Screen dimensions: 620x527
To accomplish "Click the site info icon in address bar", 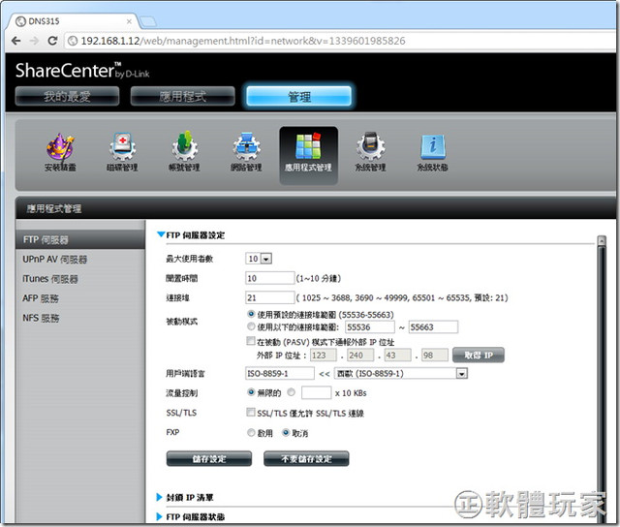I will 73,41.
